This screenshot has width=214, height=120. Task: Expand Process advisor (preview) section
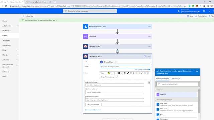point(17,66)
